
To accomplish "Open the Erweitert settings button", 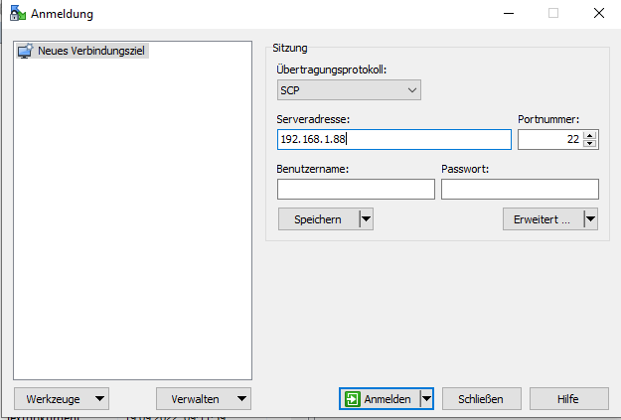I will (x=542, y=219).
